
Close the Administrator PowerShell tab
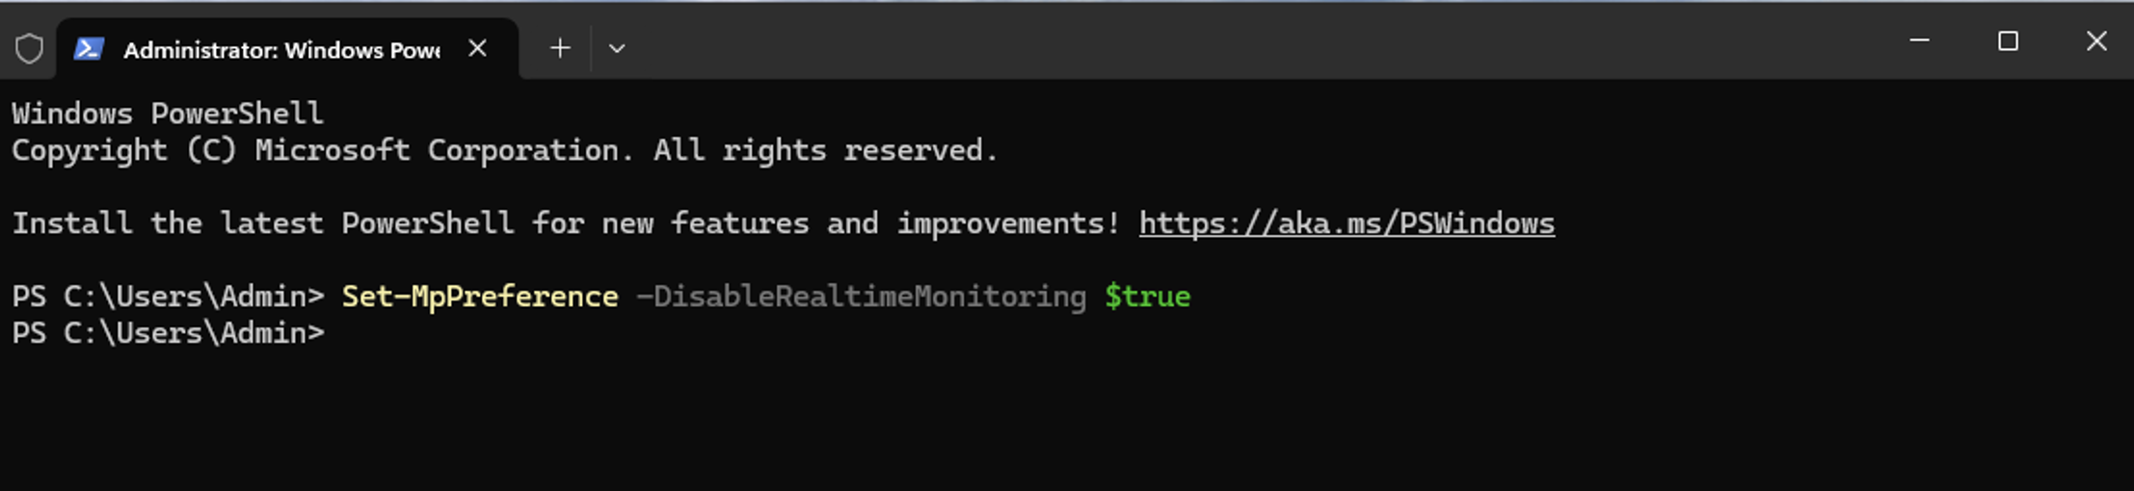477,48
